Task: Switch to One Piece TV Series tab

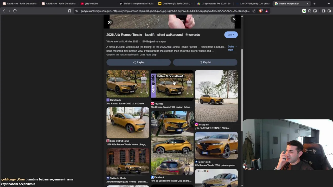Action: tap(175, 4)
